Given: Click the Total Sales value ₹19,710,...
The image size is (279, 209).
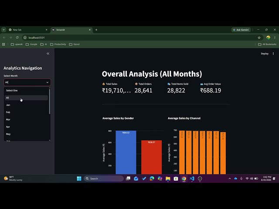Looking at the screenshot, I should pos(116,91).
